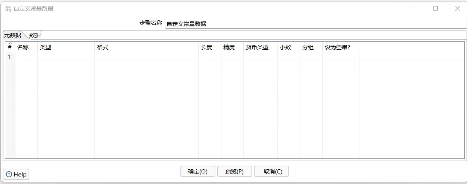Switch to the 数据 tab

point(35,35)
